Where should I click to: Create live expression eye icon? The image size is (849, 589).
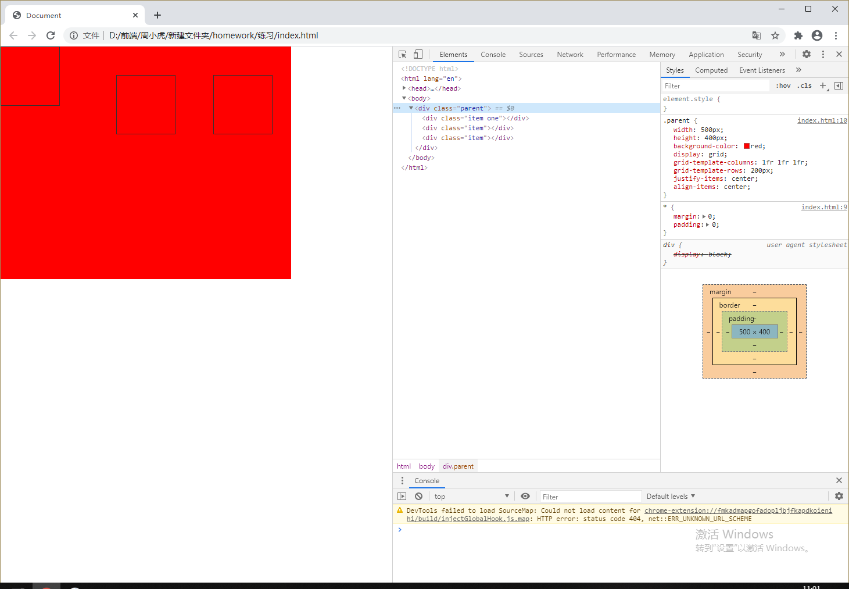click(x=525, y=496)
